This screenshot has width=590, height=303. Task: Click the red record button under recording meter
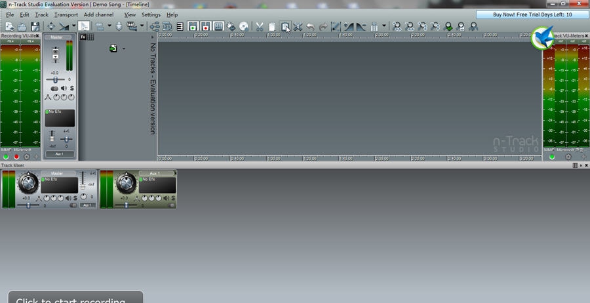[x=16, y=157]
